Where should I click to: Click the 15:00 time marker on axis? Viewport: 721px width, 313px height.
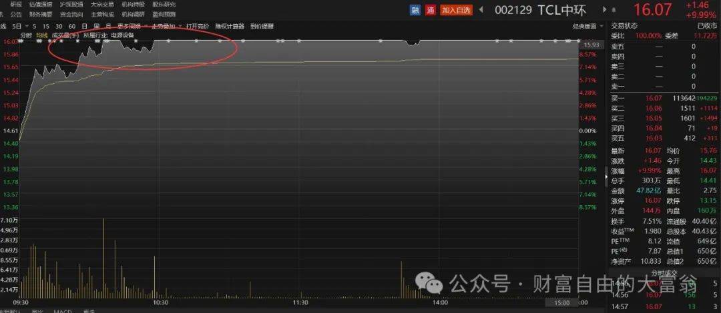click(562, 303)
